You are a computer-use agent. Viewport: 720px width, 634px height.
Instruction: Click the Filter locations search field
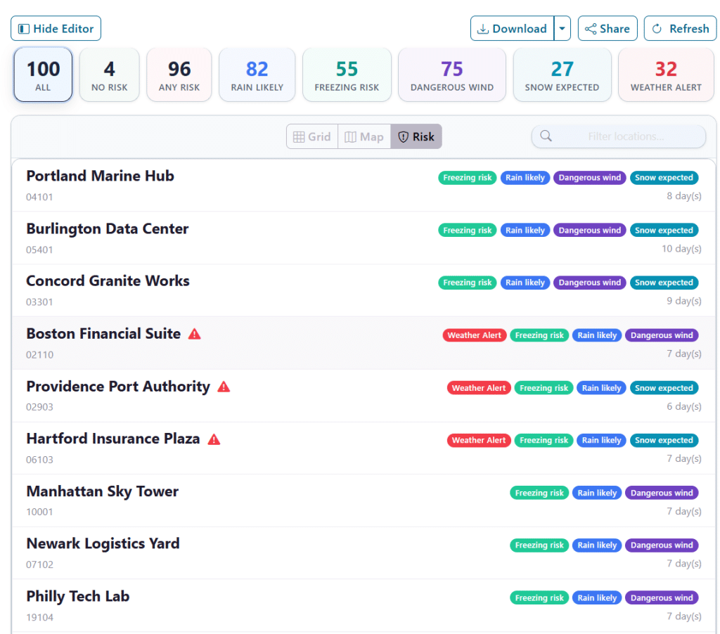pyautogui.click(x=626, y=136)
